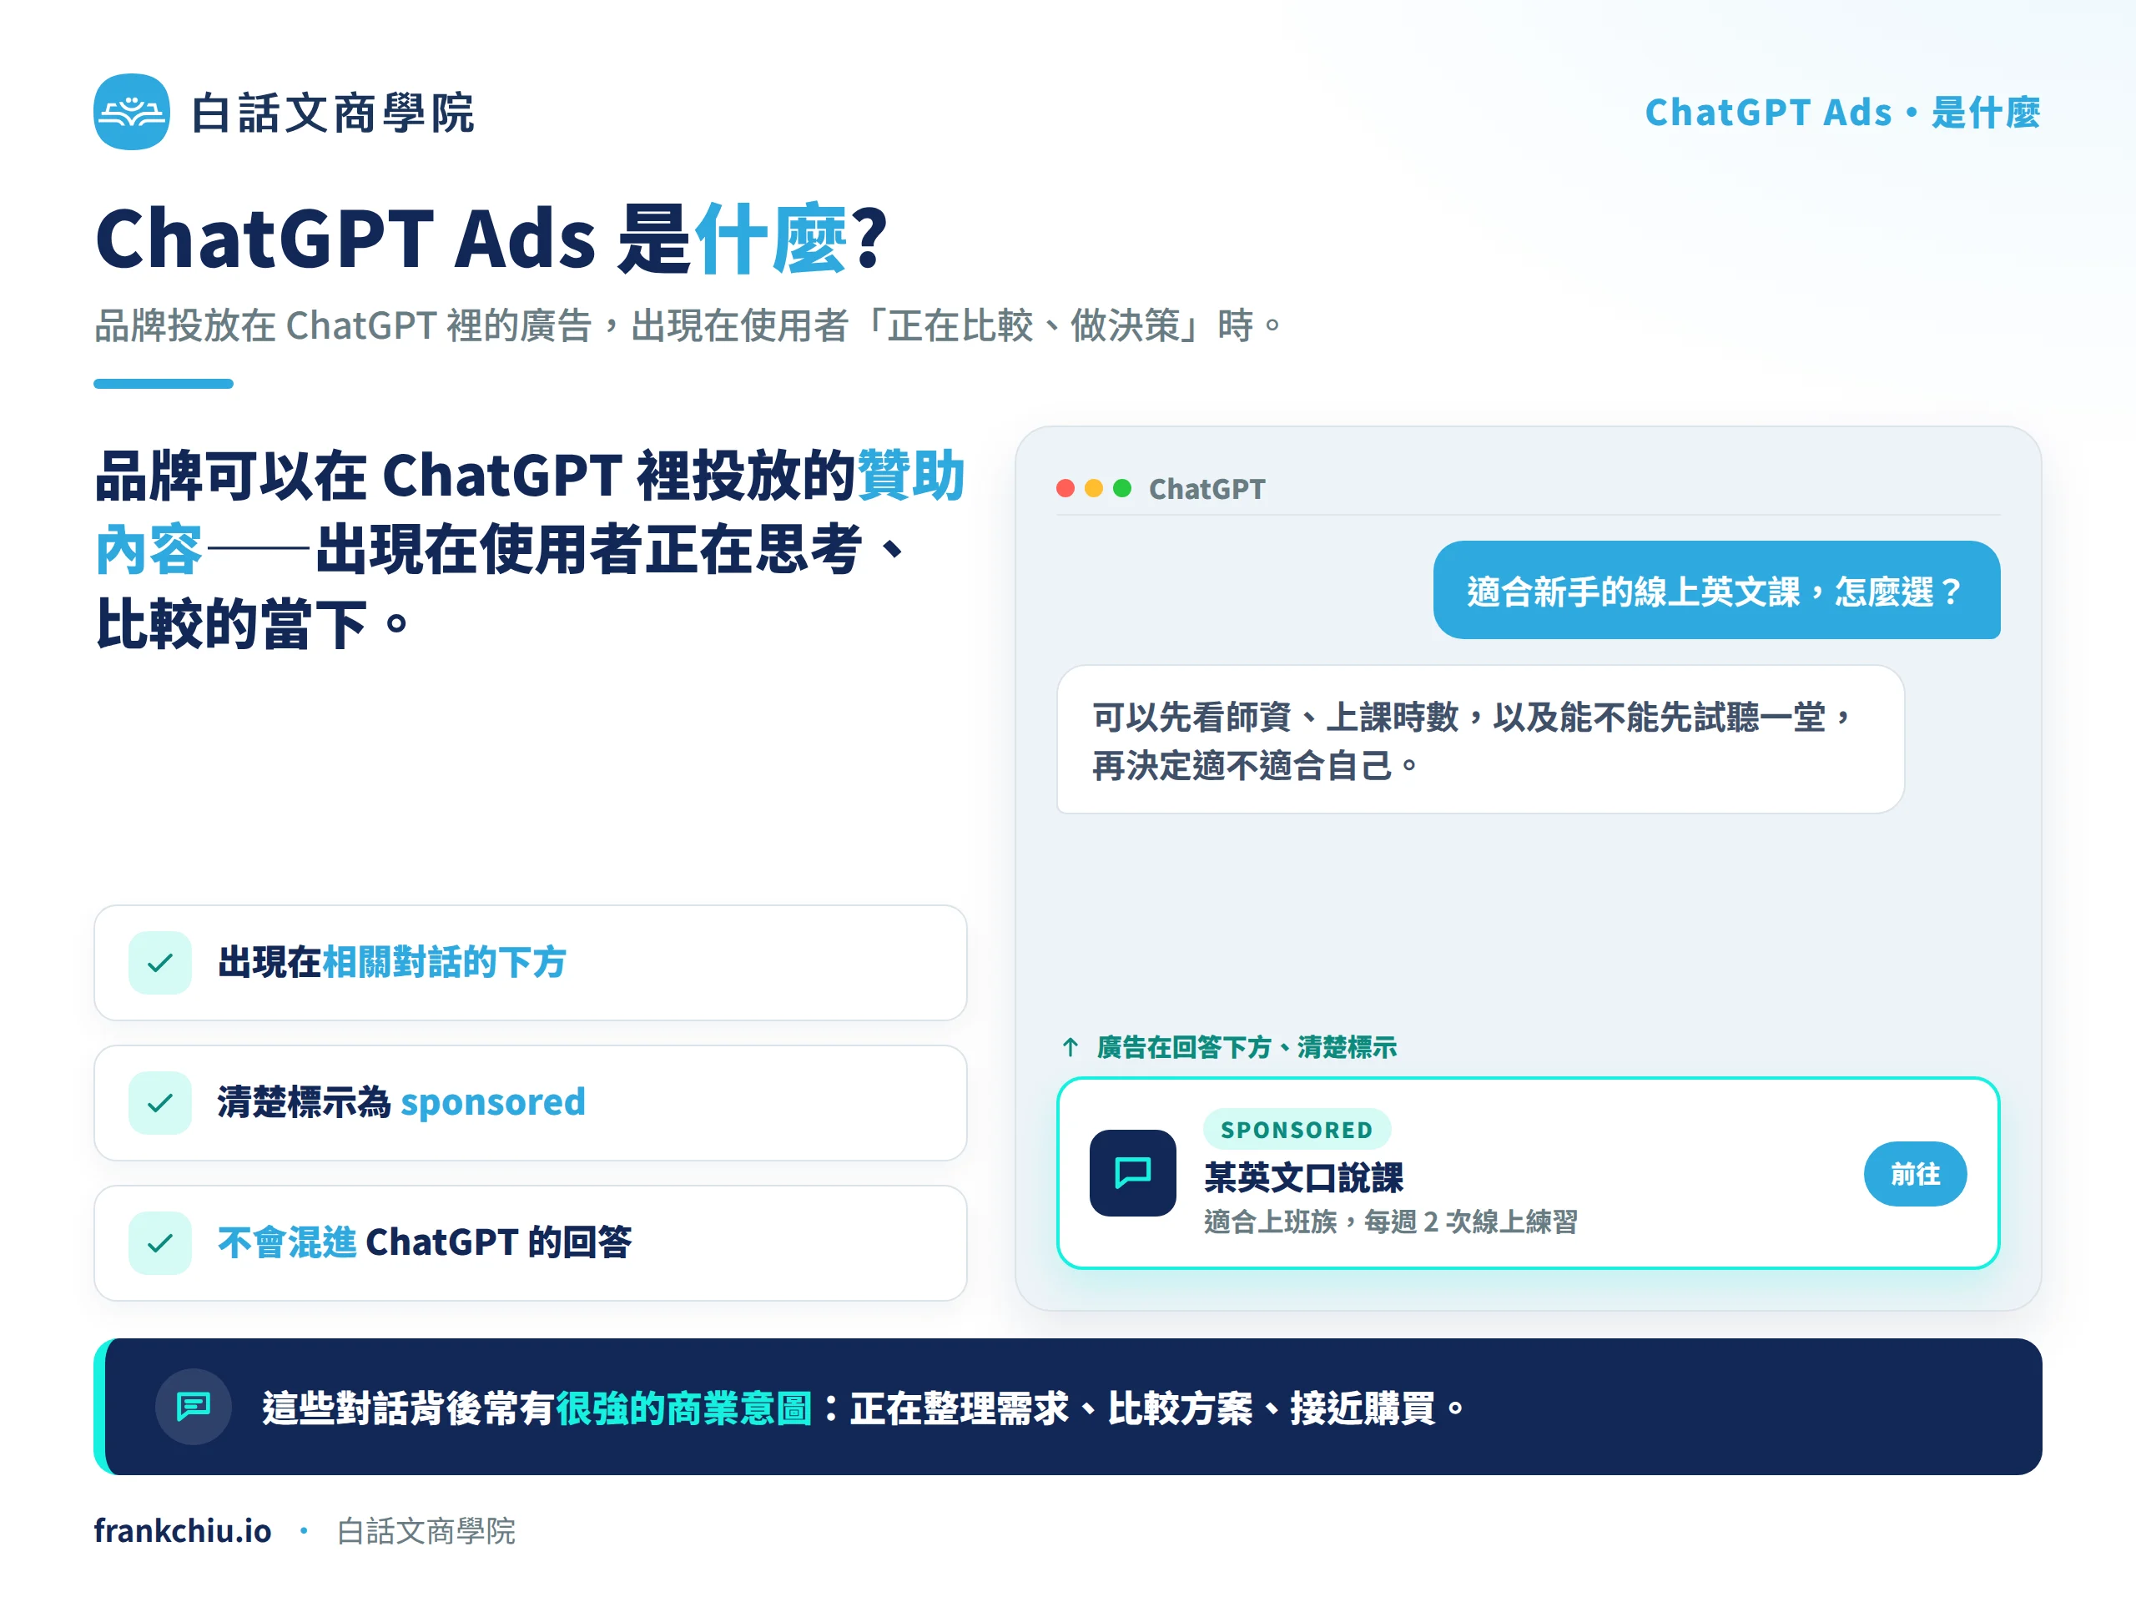Click the footer text 白話文商學院

426,1530
